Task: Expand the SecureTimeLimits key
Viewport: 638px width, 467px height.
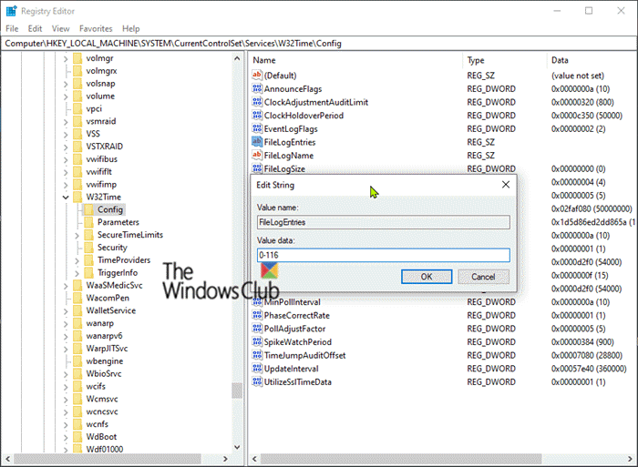Action: coord(77,236)
